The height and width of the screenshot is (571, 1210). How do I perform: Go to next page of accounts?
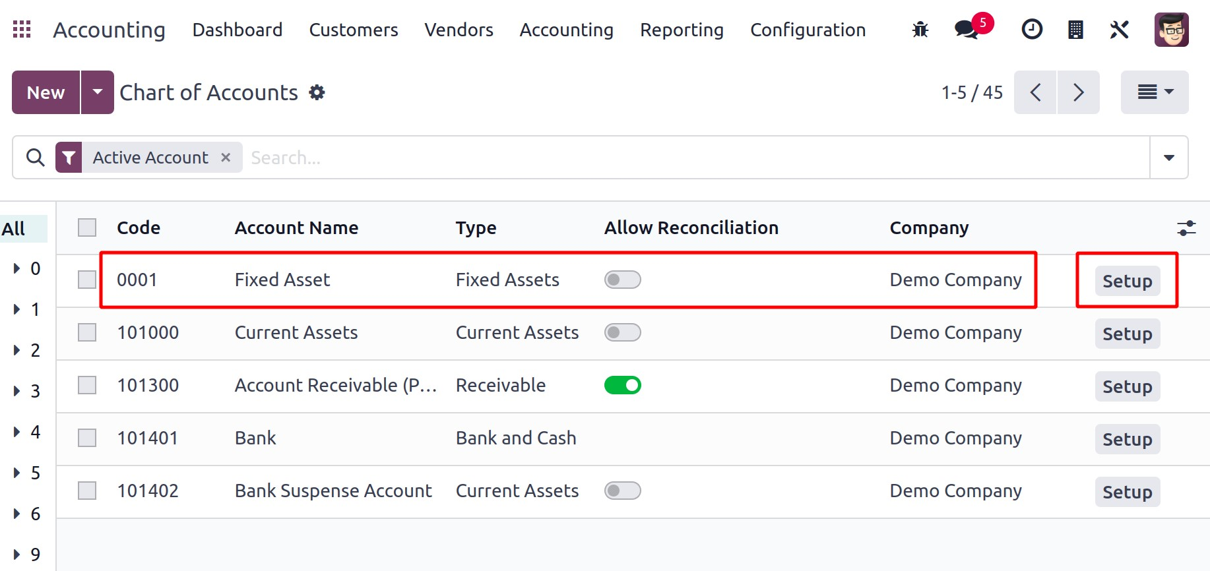click(1078, 92)
